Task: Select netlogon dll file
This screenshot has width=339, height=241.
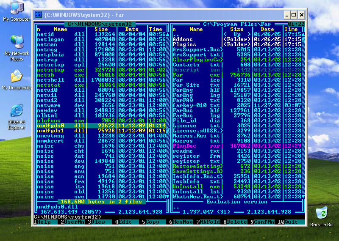Action: pos(101,39)
